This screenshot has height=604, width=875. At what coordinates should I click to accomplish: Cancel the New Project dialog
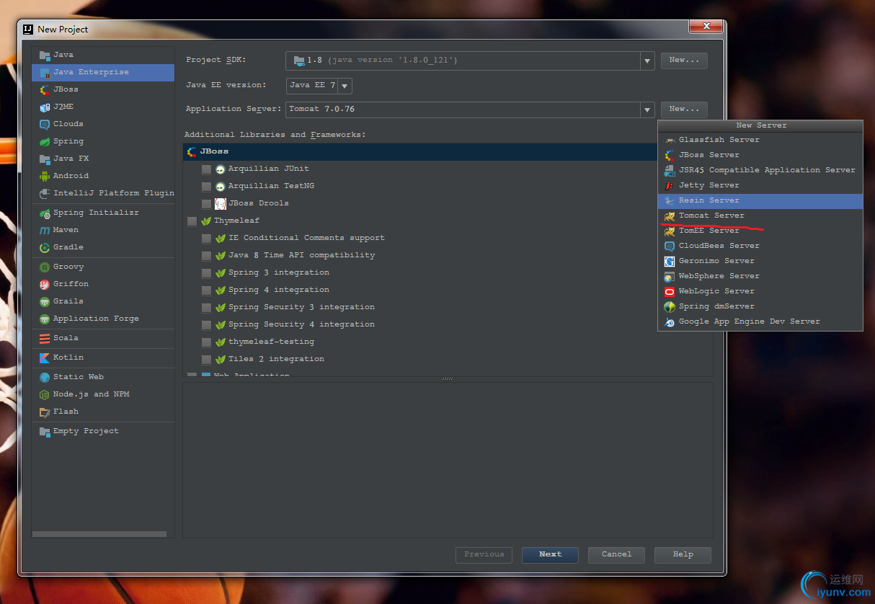[616, 555]
